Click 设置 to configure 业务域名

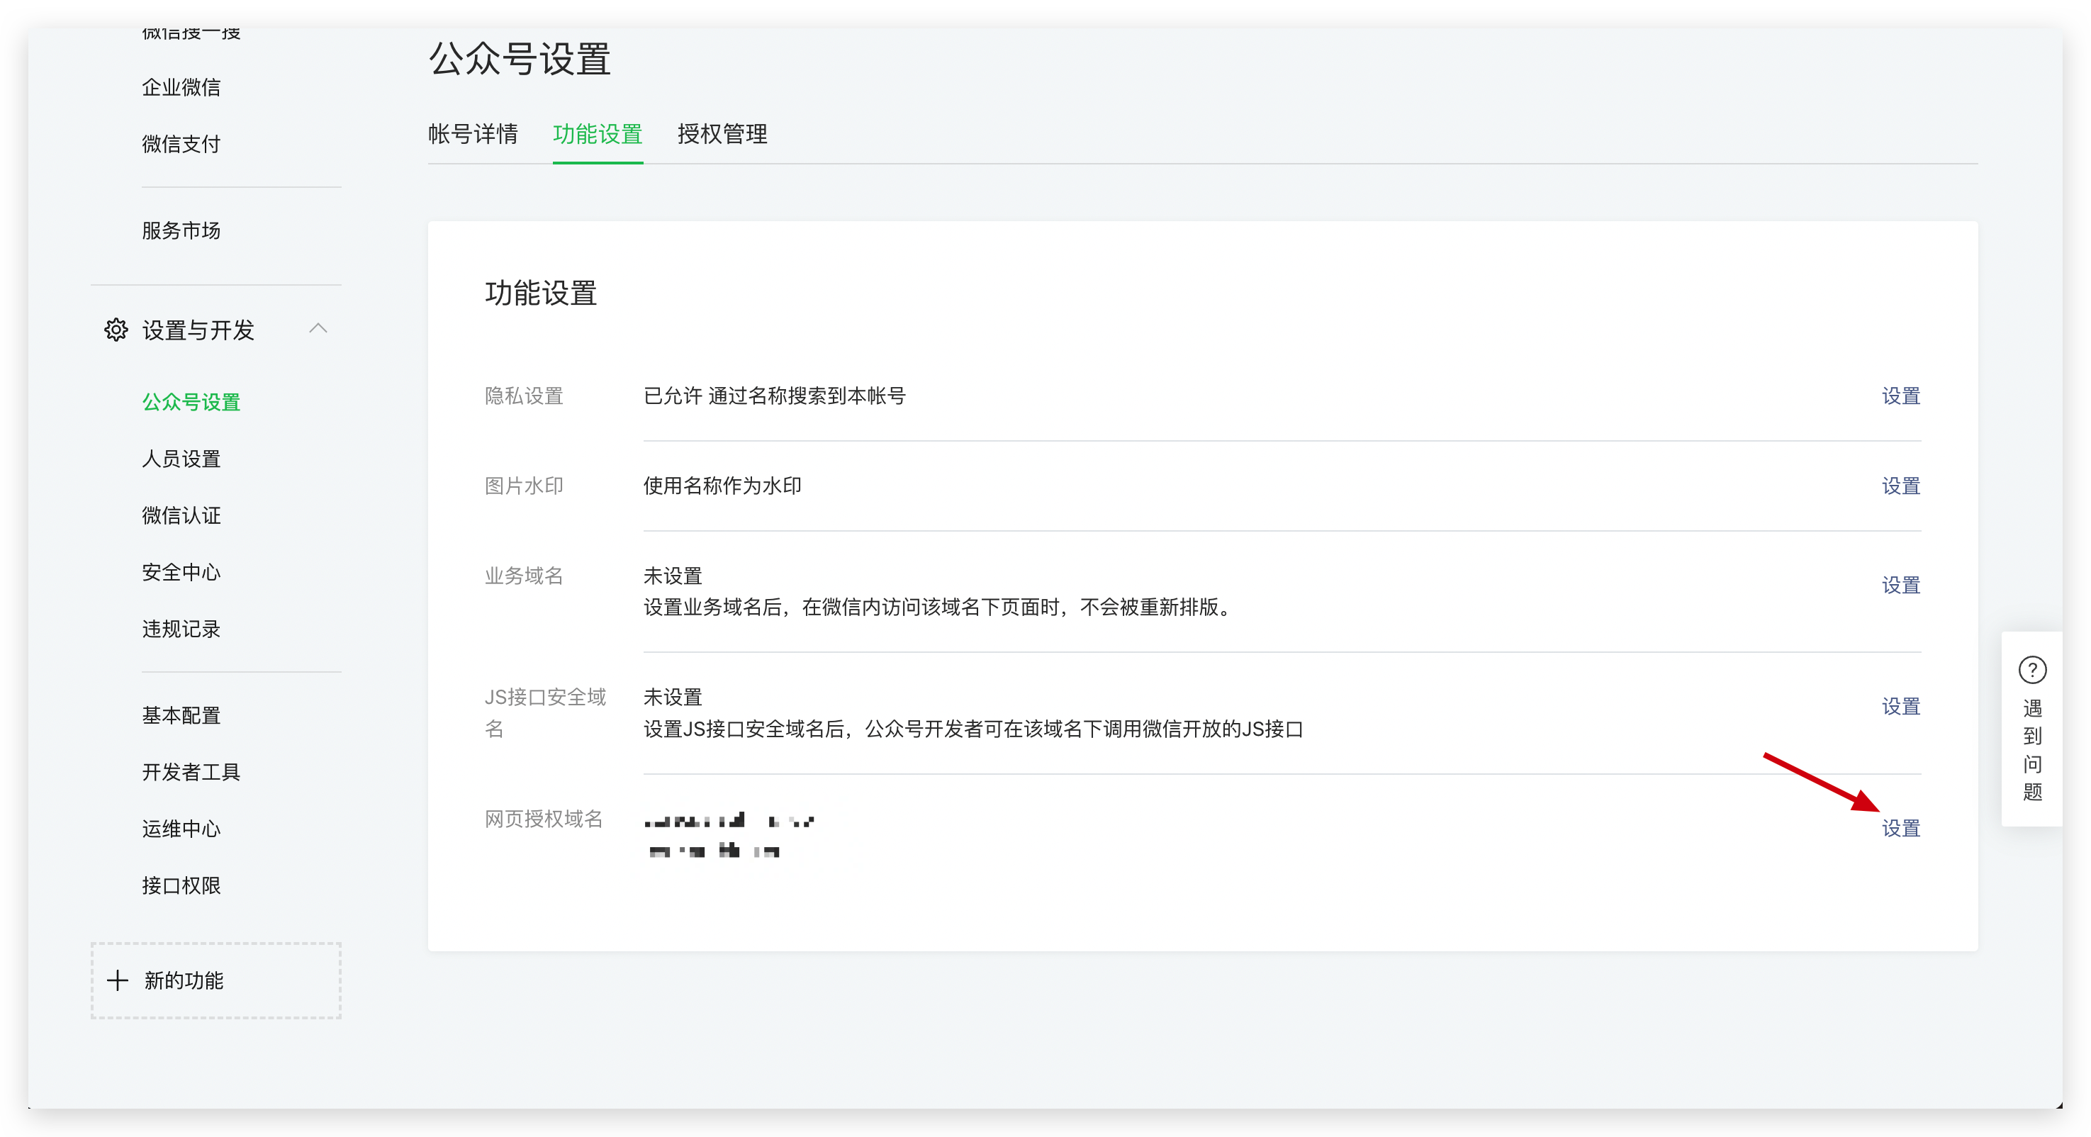[x=1901, y=584]
